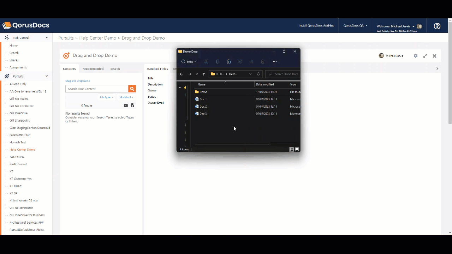Viewport: 452px width, 254px height.
Task: Click the Up arrow in Demo Docs window
Action: click(204, 74)
